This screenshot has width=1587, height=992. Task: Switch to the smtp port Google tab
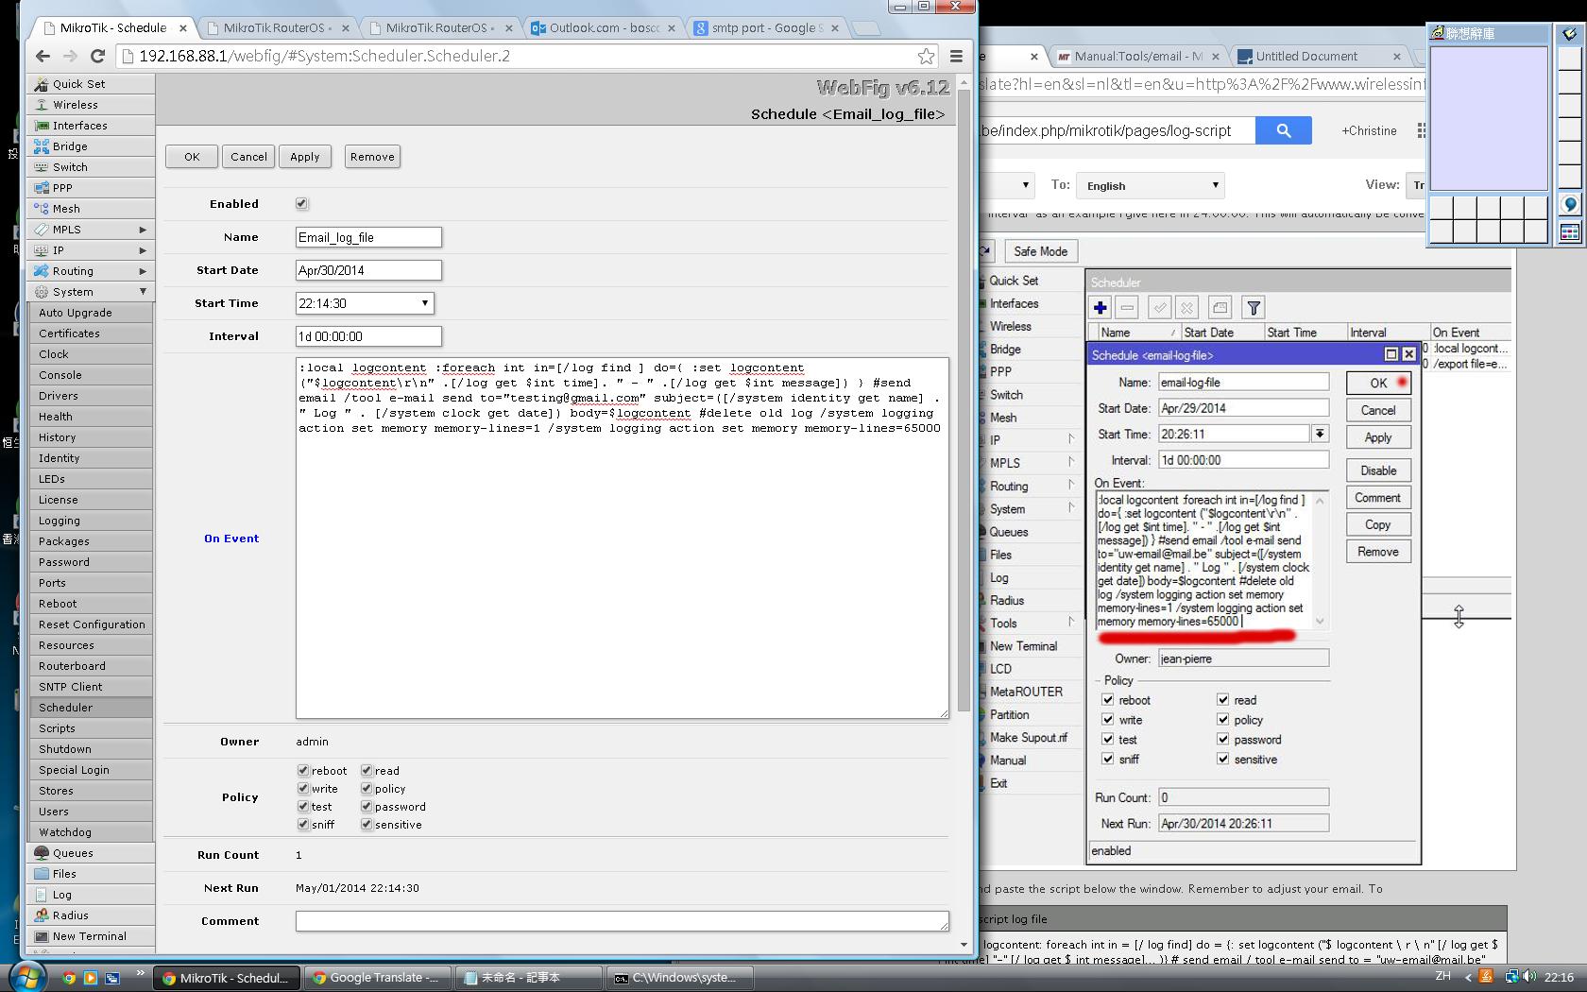pyautogui.click(x=765, y=27)
